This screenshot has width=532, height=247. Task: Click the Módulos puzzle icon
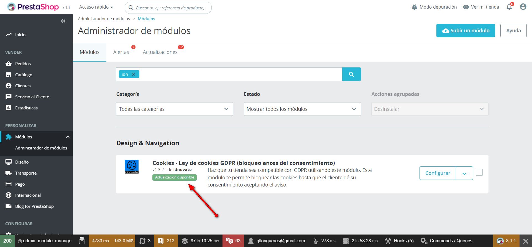coord(9,137)
